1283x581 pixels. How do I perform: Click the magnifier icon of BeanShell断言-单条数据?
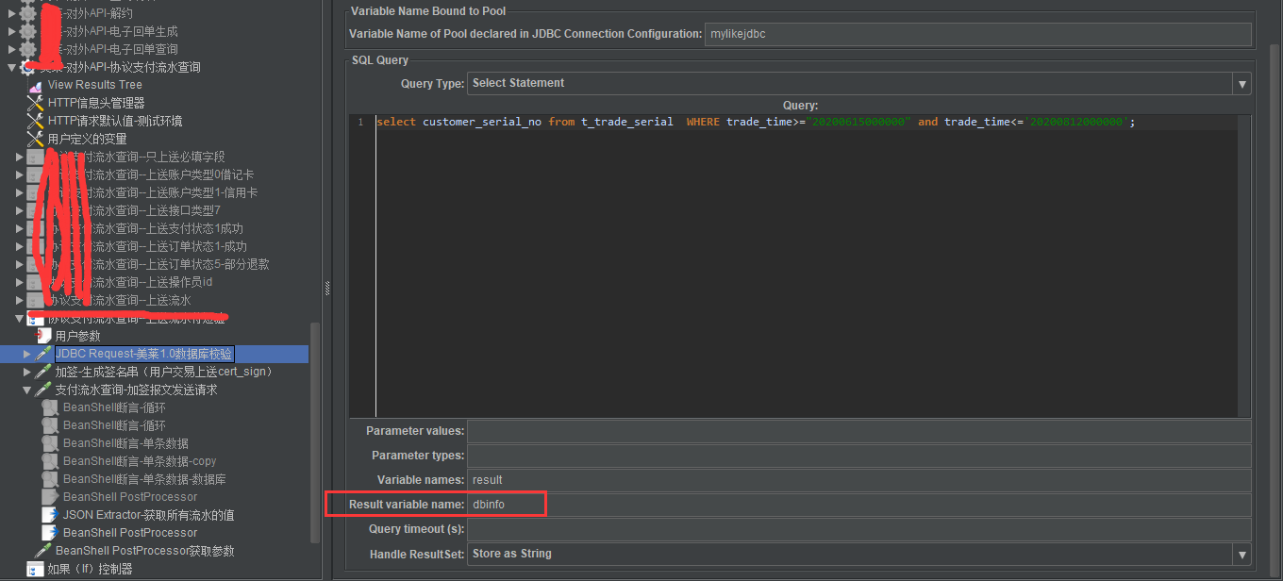click(x=50, y=443)
